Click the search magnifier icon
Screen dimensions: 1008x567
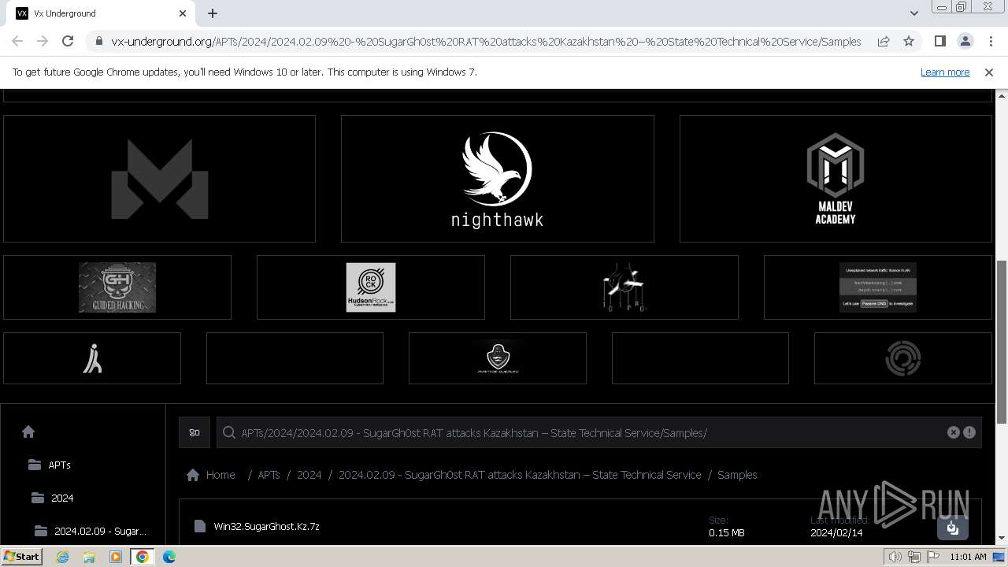[229, 432]
